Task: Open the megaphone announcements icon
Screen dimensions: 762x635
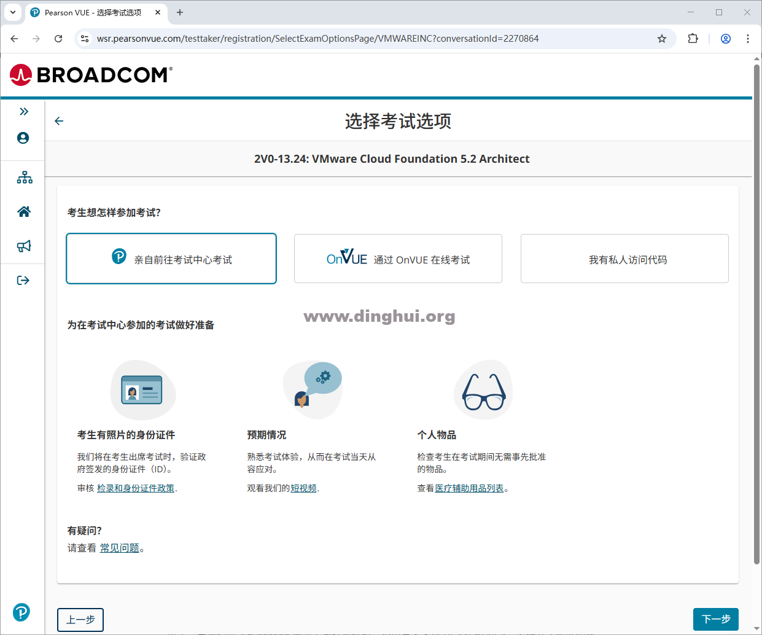Action: tap(24, 246)
